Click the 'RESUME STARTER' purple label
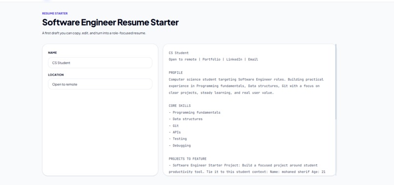 [55, 13]
